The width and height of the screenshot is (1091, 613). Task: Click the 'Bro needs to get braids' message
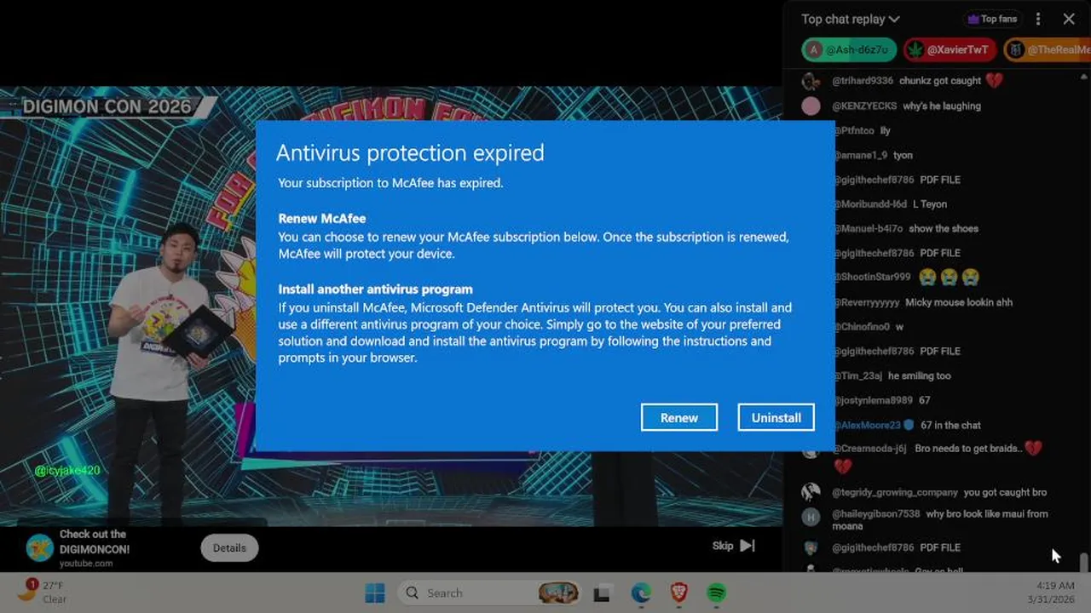tap(969, 448)
